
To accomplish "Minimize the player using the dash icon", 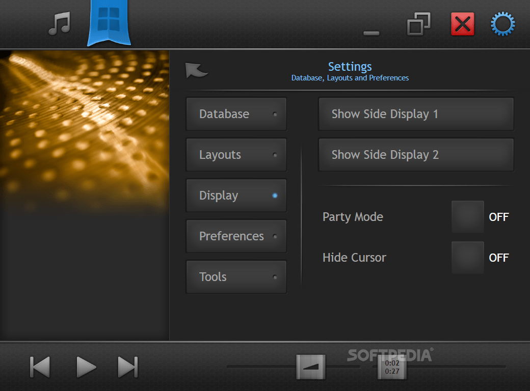I will 371,33.
